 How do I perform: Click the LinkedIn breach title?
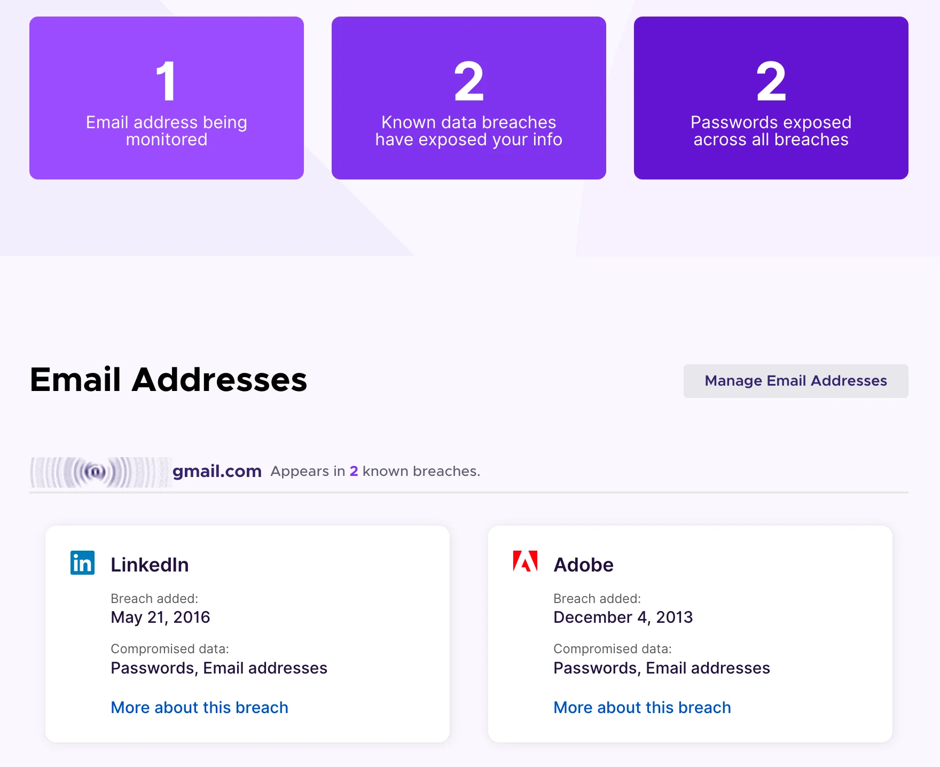pyautogui.click(x=150, y=565)
